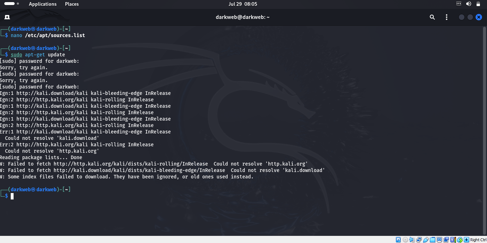487x243 pixels.
Task: Click the volume speaker icon in top bar
Action: click(x=468, y=4)
